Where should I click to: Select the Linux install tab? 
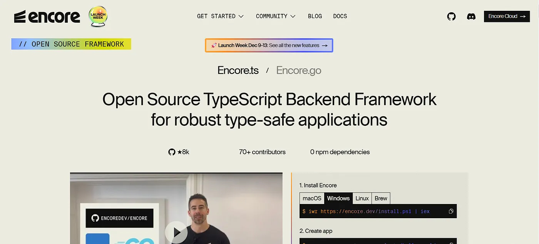(x=362, y=198)
